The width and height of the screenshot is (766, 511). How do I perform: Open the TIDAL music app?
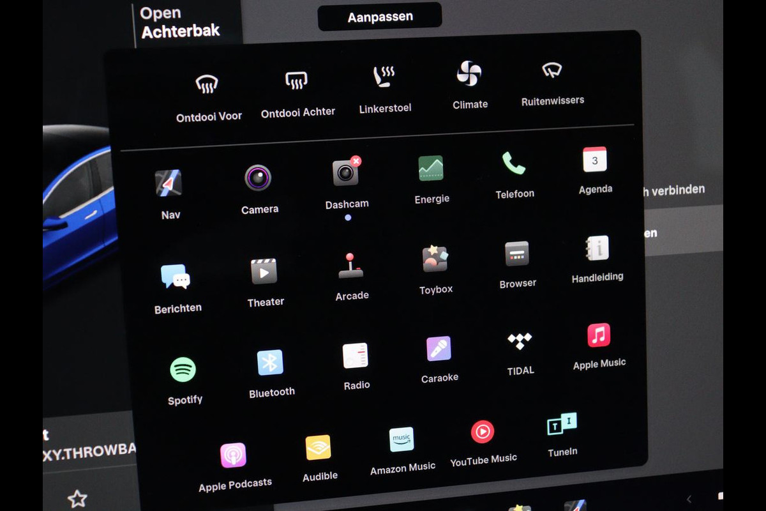[520, 341]
